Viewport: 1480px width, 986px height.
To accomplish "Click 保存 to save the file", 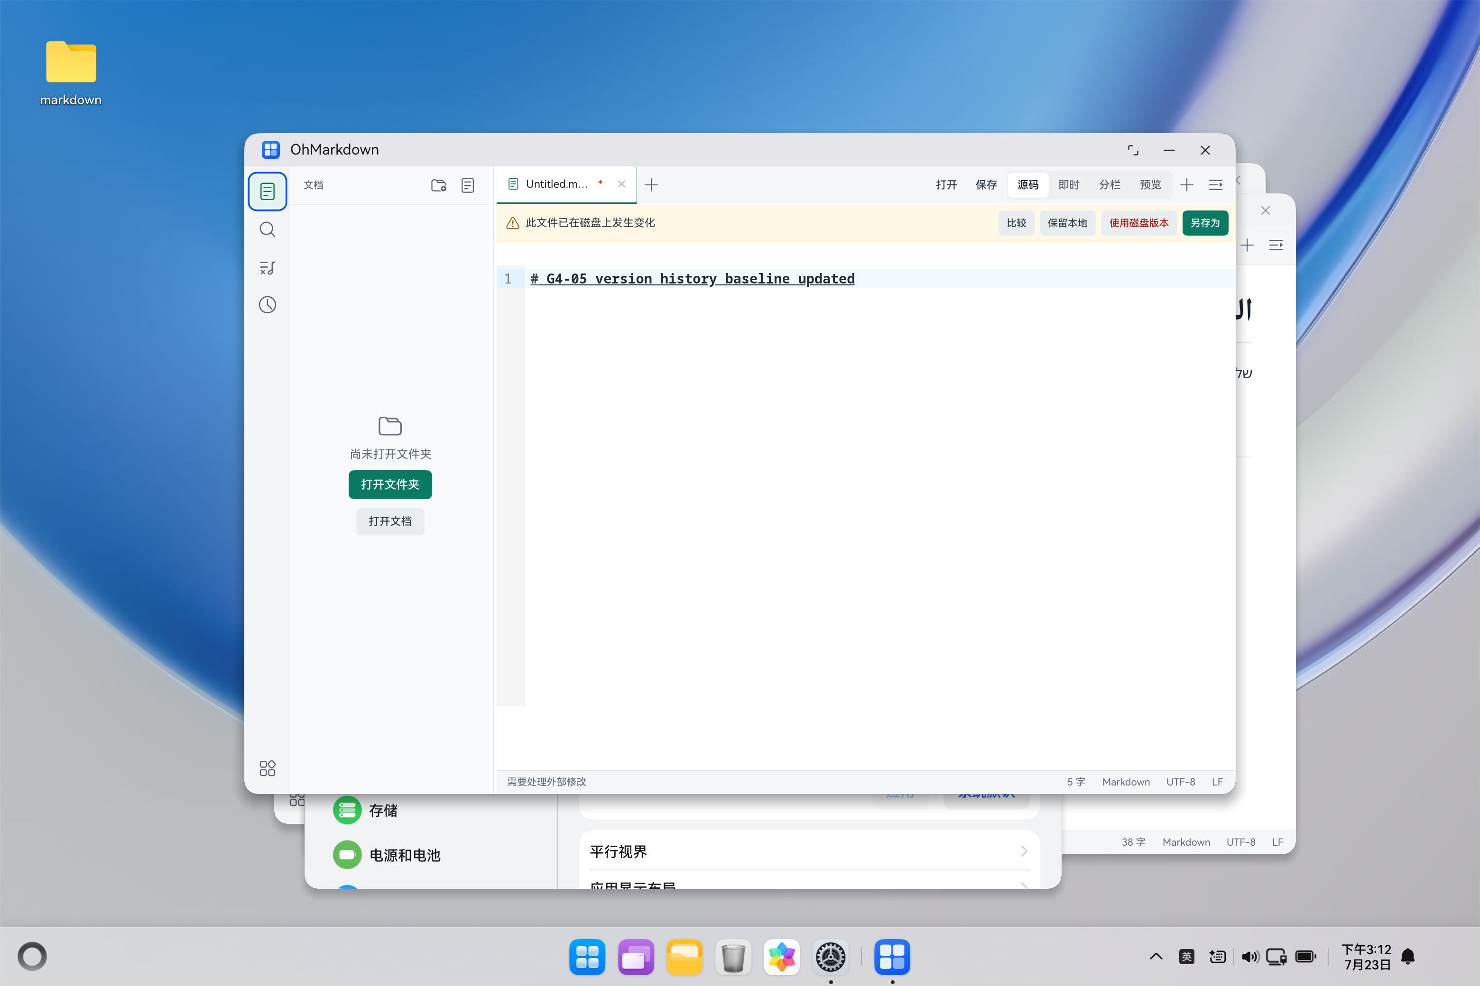I will (986, 185).
